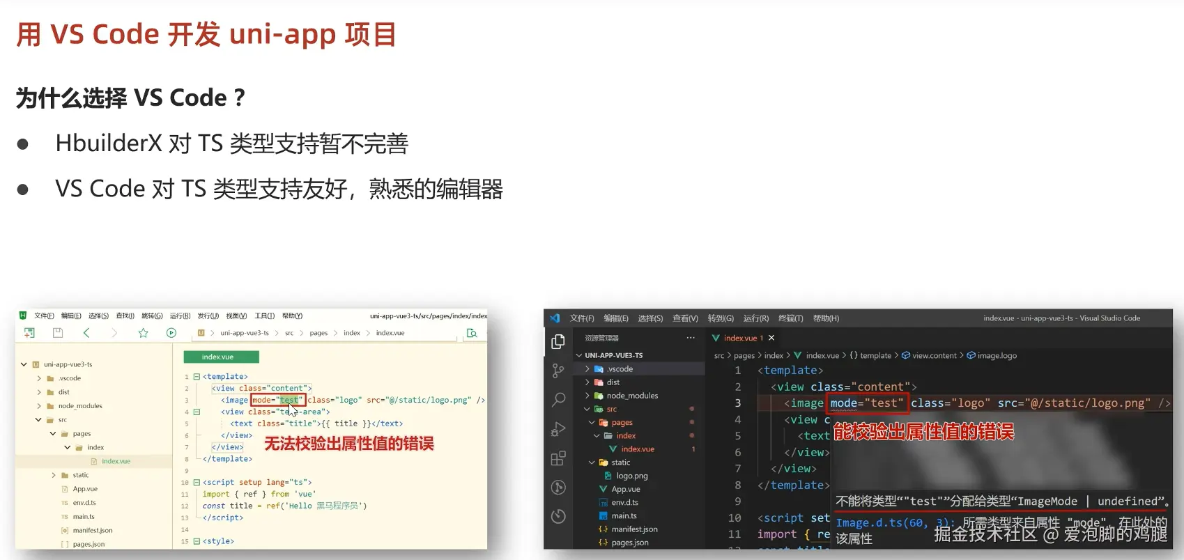Expand .vscode folder in VS Code explorer

coord(587,369)
